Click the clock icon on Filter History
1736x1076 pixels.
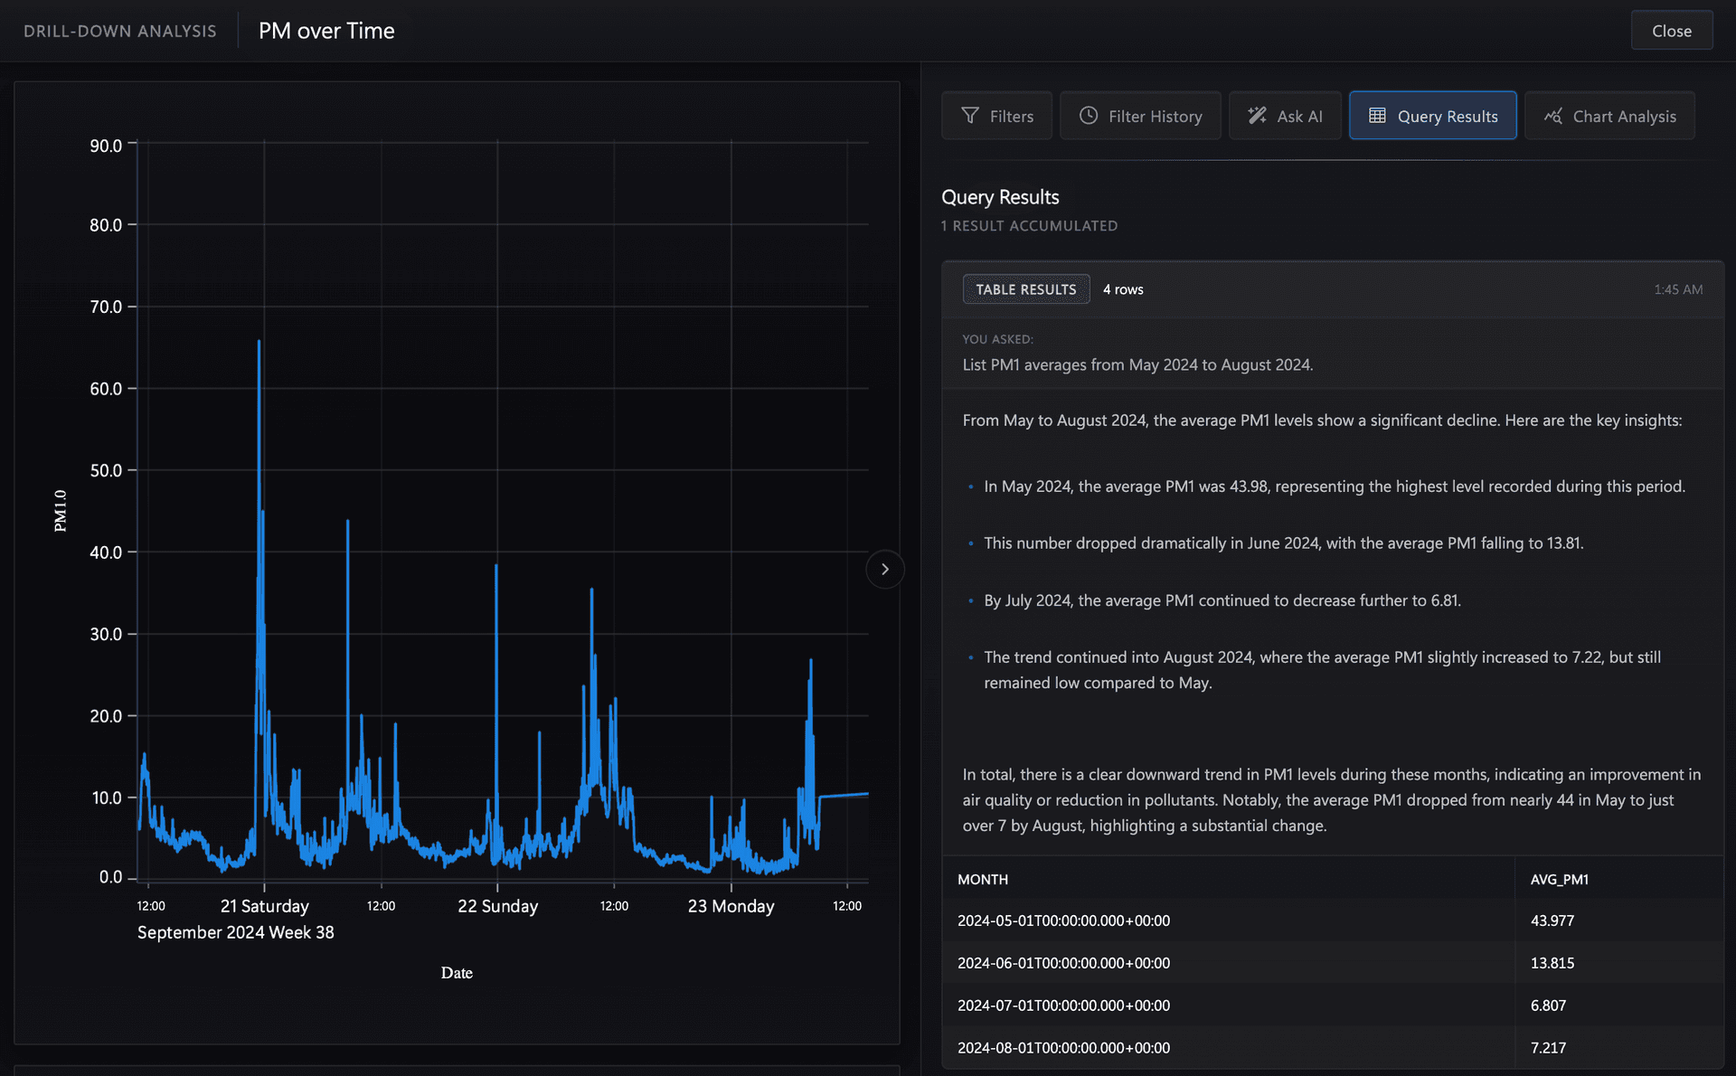pyautogui.click(x=1089, y=116)
